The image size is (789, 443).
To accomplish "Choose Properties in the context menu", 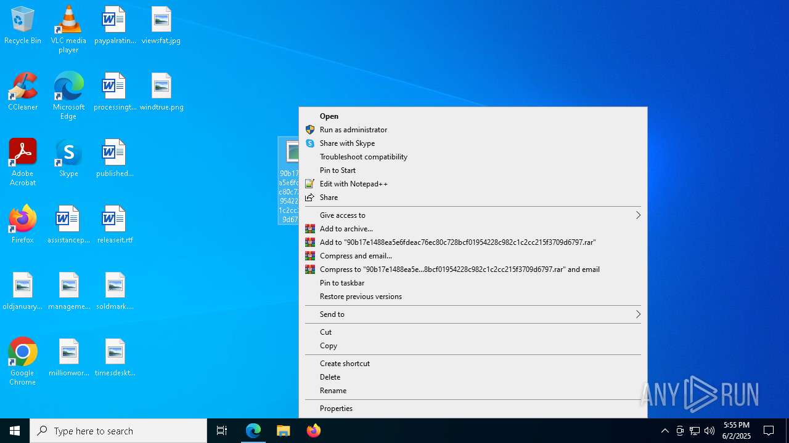I will click(473, 409).
